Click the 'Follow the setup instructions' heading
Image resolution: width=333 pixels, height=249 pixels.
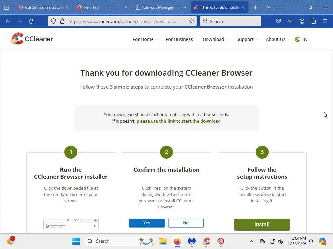tap(262, 173)
